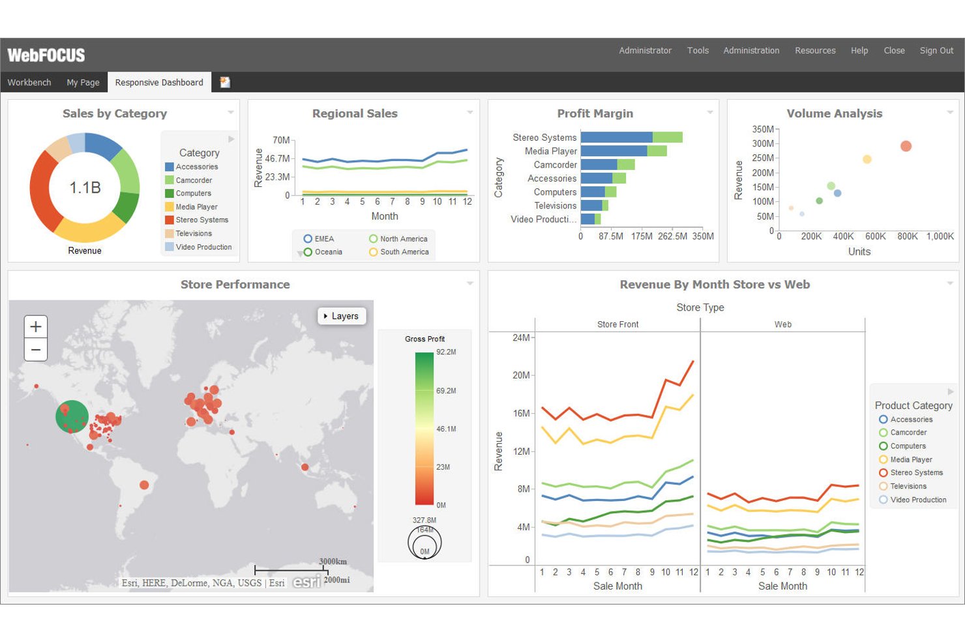Toggle South America series in Regional Sales legend

[x=399, y=252]
